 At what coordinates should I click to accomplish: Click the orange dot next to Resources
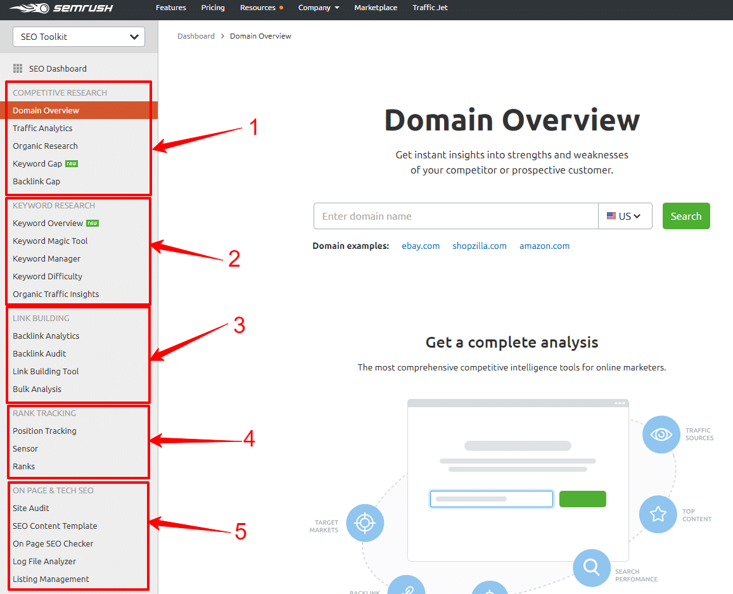281,8
